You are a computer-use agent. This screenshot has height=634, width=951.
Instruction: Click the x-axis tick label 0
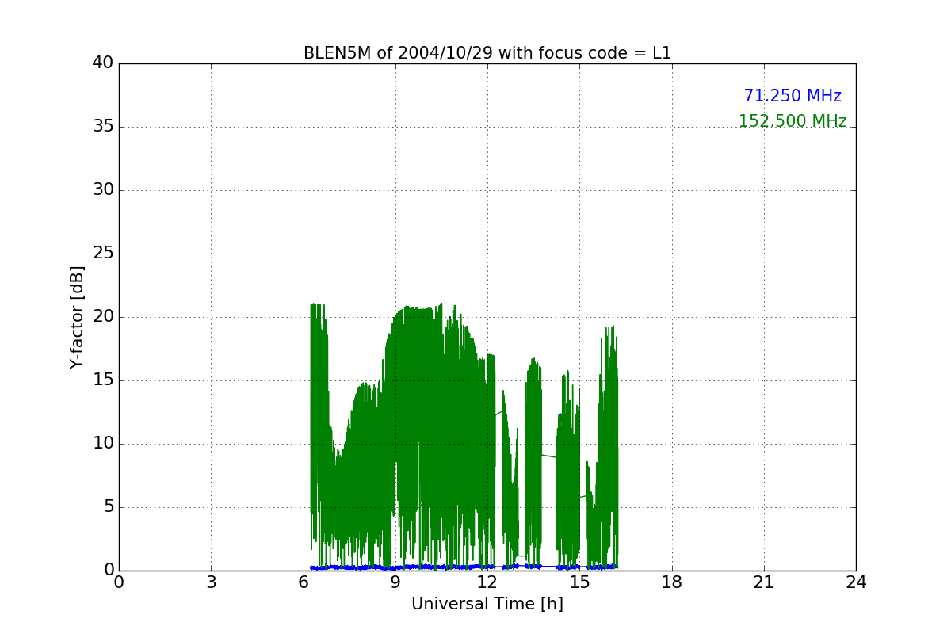click(119, 582)
